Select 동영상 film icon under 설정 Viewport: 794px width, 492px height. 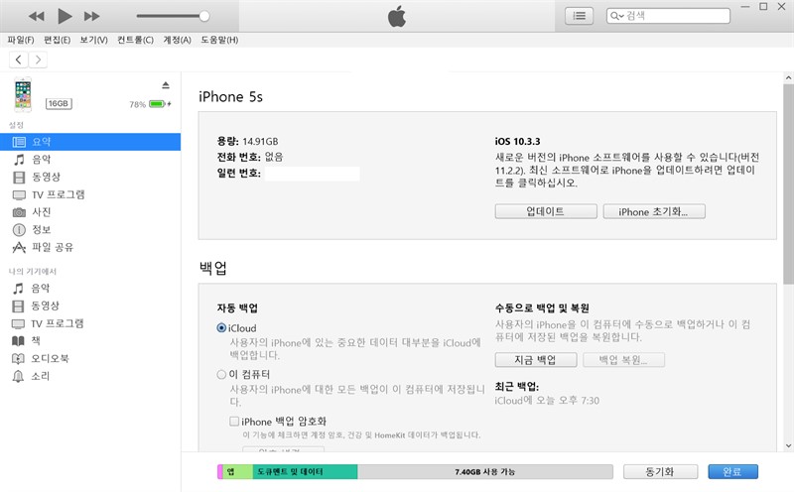[x=19, y=178]
